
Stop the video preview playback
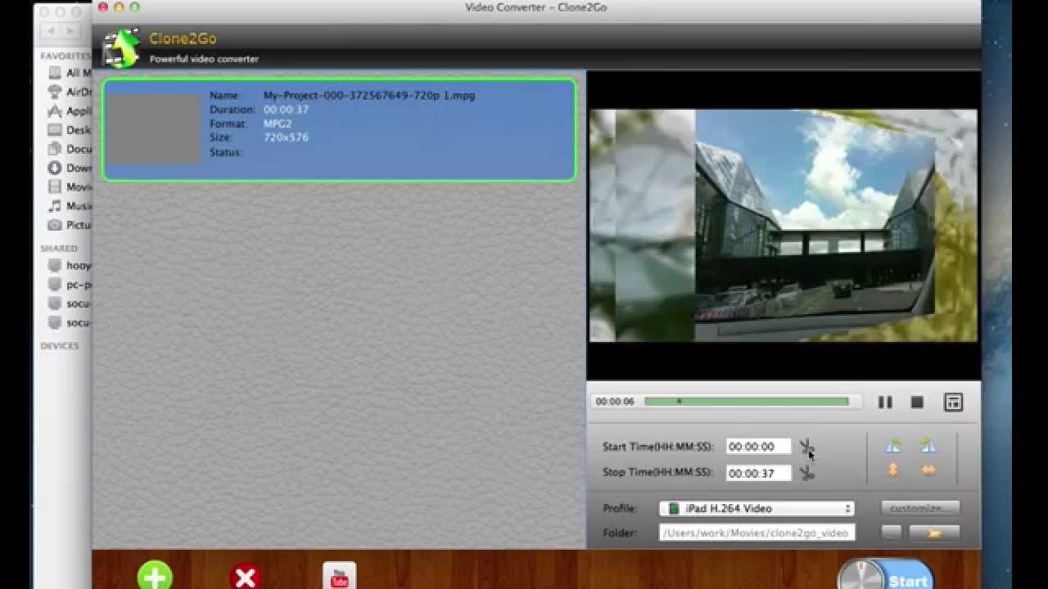917,402
